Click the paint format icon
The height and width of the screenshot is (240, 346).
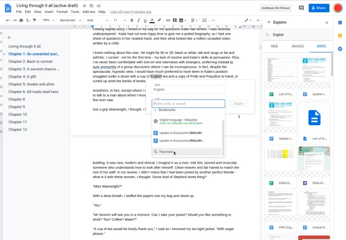click(x=35, y=20)
